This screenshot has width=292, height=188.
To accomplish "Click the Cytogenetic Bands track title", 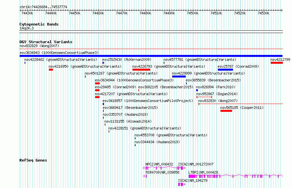I will pyautogui.click(x=39, y=24).
